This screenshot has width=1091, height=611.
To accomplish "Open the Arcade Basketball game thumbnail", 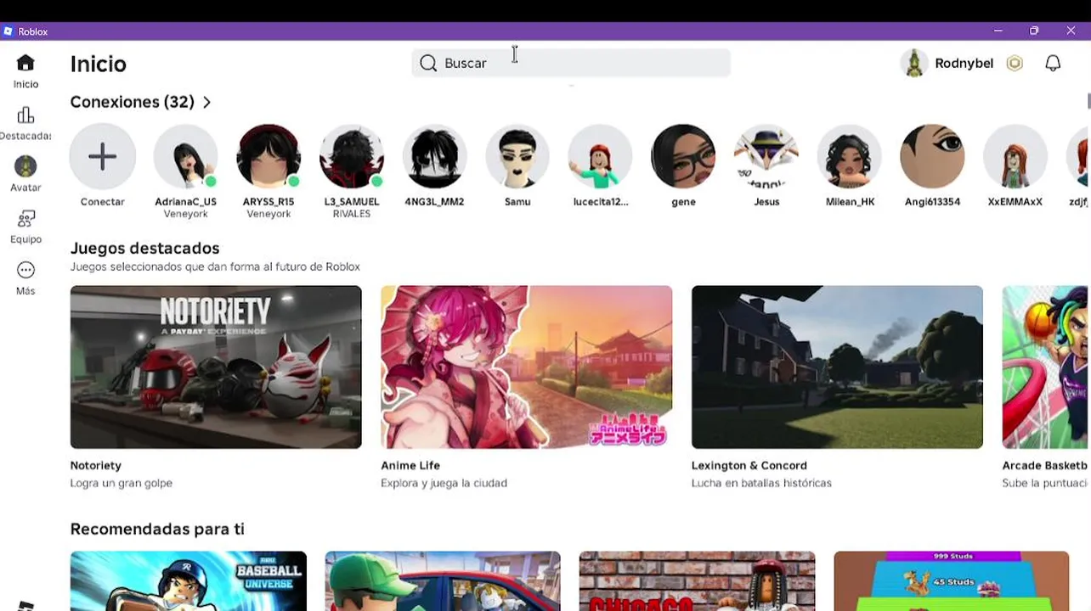I will [1046, 367].
